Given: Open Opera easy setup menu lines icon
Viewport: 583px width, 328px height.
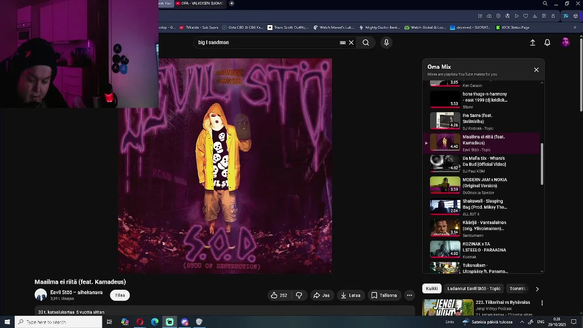Looking at the screenshot, I should point(544,16).
